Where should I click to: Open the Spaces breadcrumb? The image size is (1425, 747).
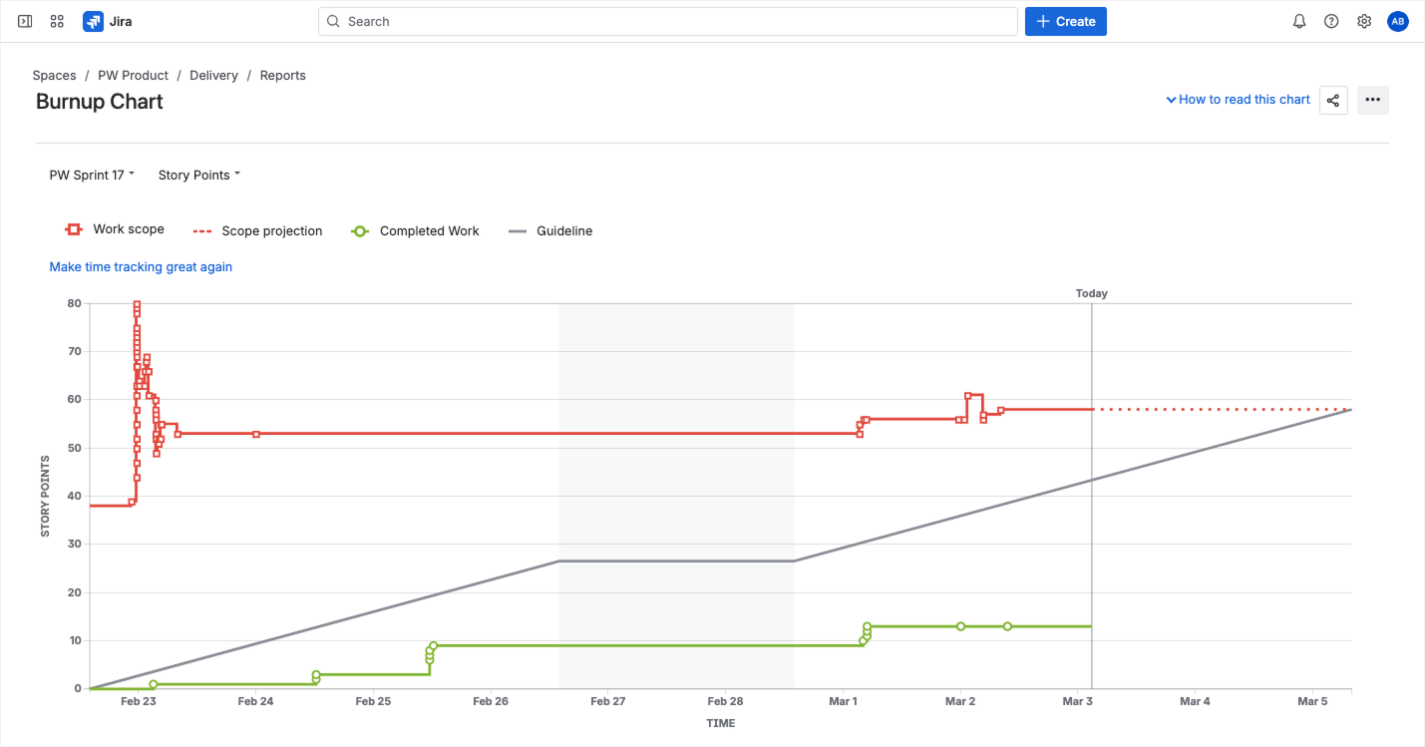(x=54, y=76)
